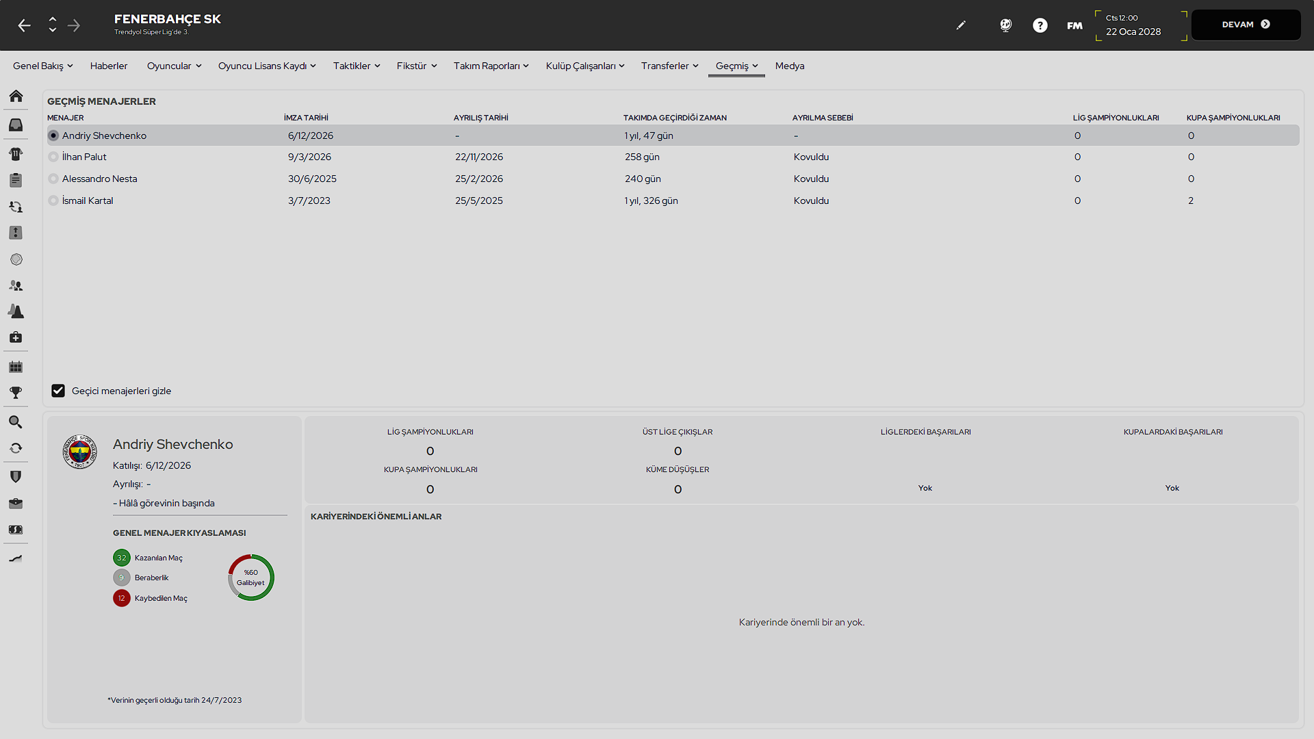The image size is (1314, 739).
Task: Open the Medya tab
Action: pyautogui.click(x=790, y=66)
